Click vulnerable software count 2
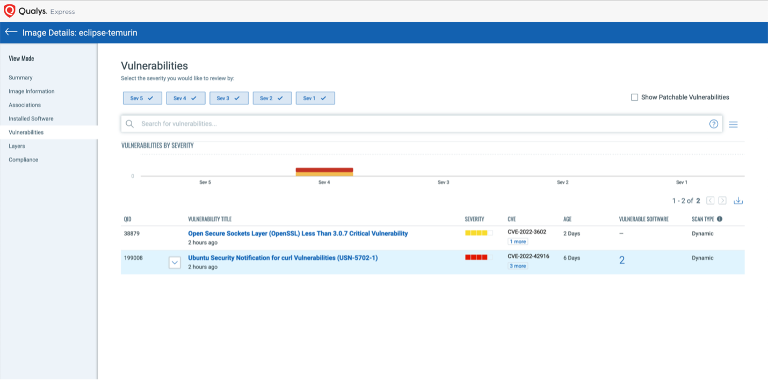The width and height of the screenshot is (768, 381). click(622, 260)
